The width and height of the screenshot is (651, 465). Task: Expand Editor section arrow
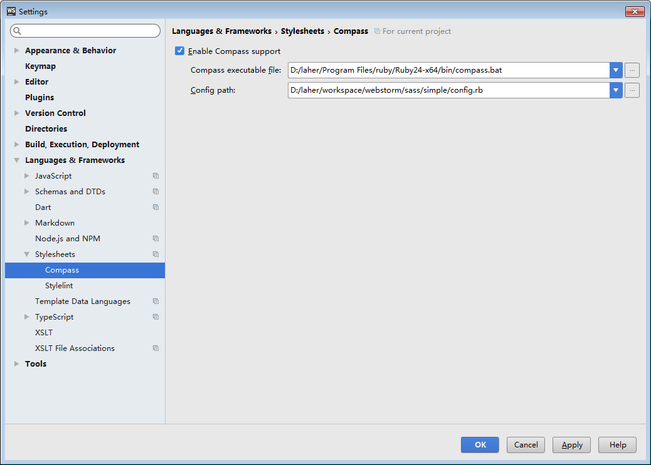click(x=16, y=81)
